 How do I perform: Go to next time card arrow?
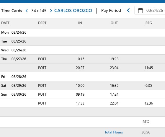[51, 11]
